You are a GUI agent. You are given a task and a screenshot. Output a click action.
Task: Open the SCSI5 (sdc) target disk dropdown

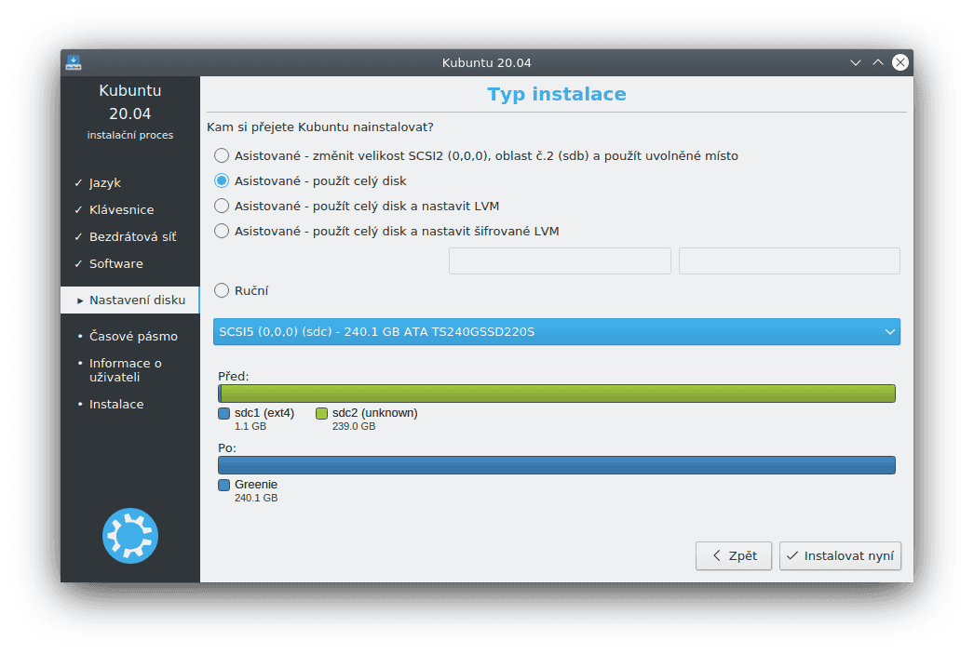[x=556, y=331]
